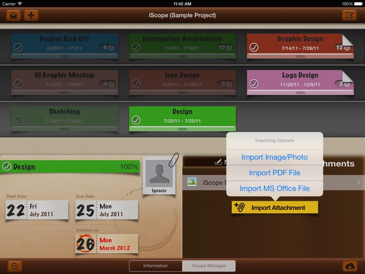365x274 pixels.
Task: Toggle completion check on Icon Design
Action: click(x=136, y=84)
